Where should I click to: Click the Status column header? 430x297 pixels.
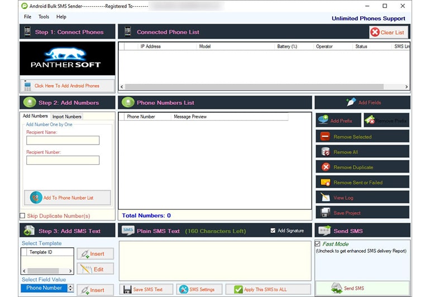tap(371, 46)
